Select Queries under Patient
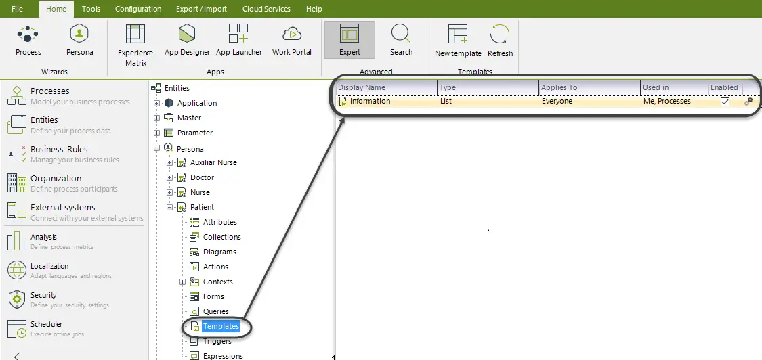The image size is (762, 360). pyautogui.click(x=216, y=311)
